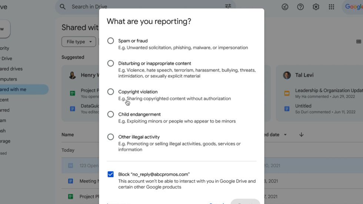This screenshot has height=204, width=363.
Task: Switch to grid layout view icon
Action: pos(359,42)
